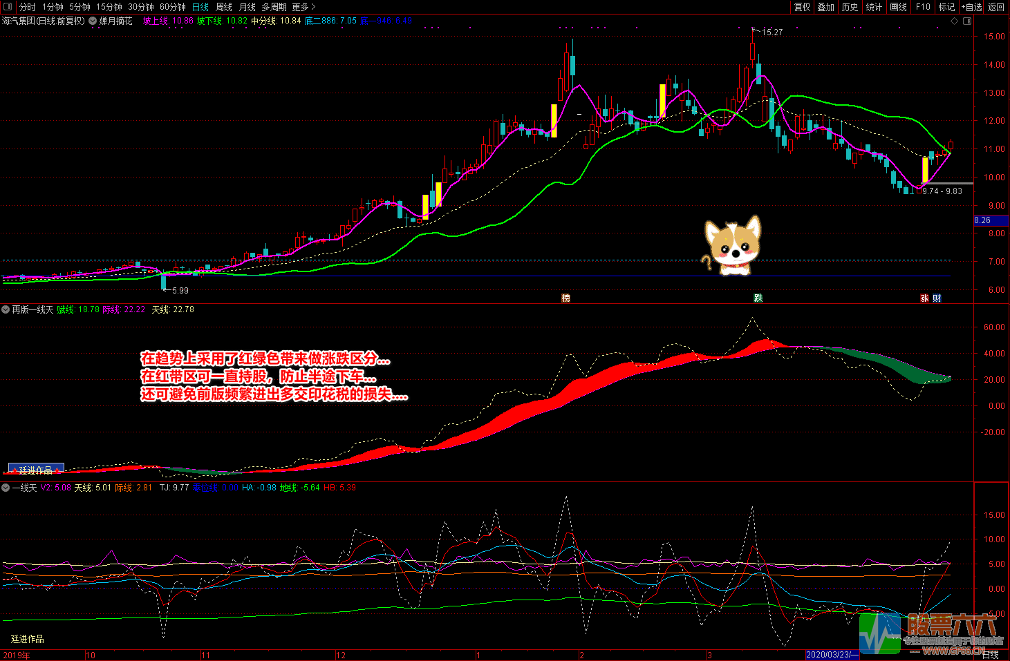The height and width of the screenshot is (661, 1010).
Task: Click the 榜 info marker below the chart
Action: click(566, 298)
